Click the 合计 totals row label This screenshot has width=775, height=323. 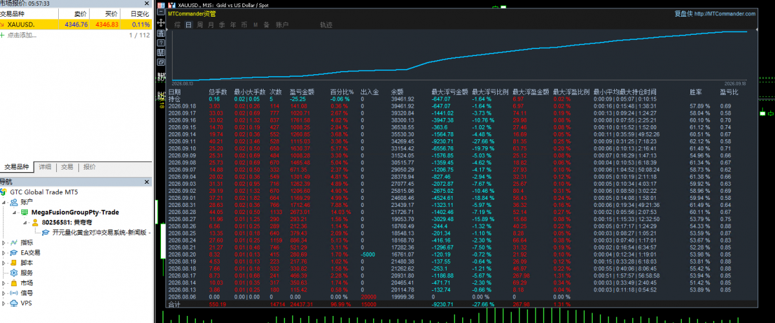coord(175,305)
